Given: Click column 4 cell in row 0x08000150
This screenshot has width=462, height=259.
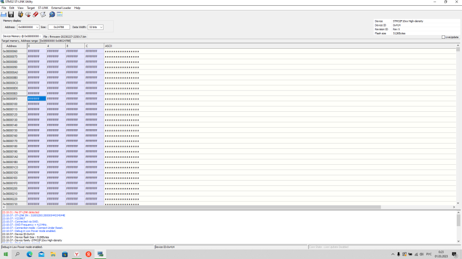Looking at the screenshot, I should point(56,130).
